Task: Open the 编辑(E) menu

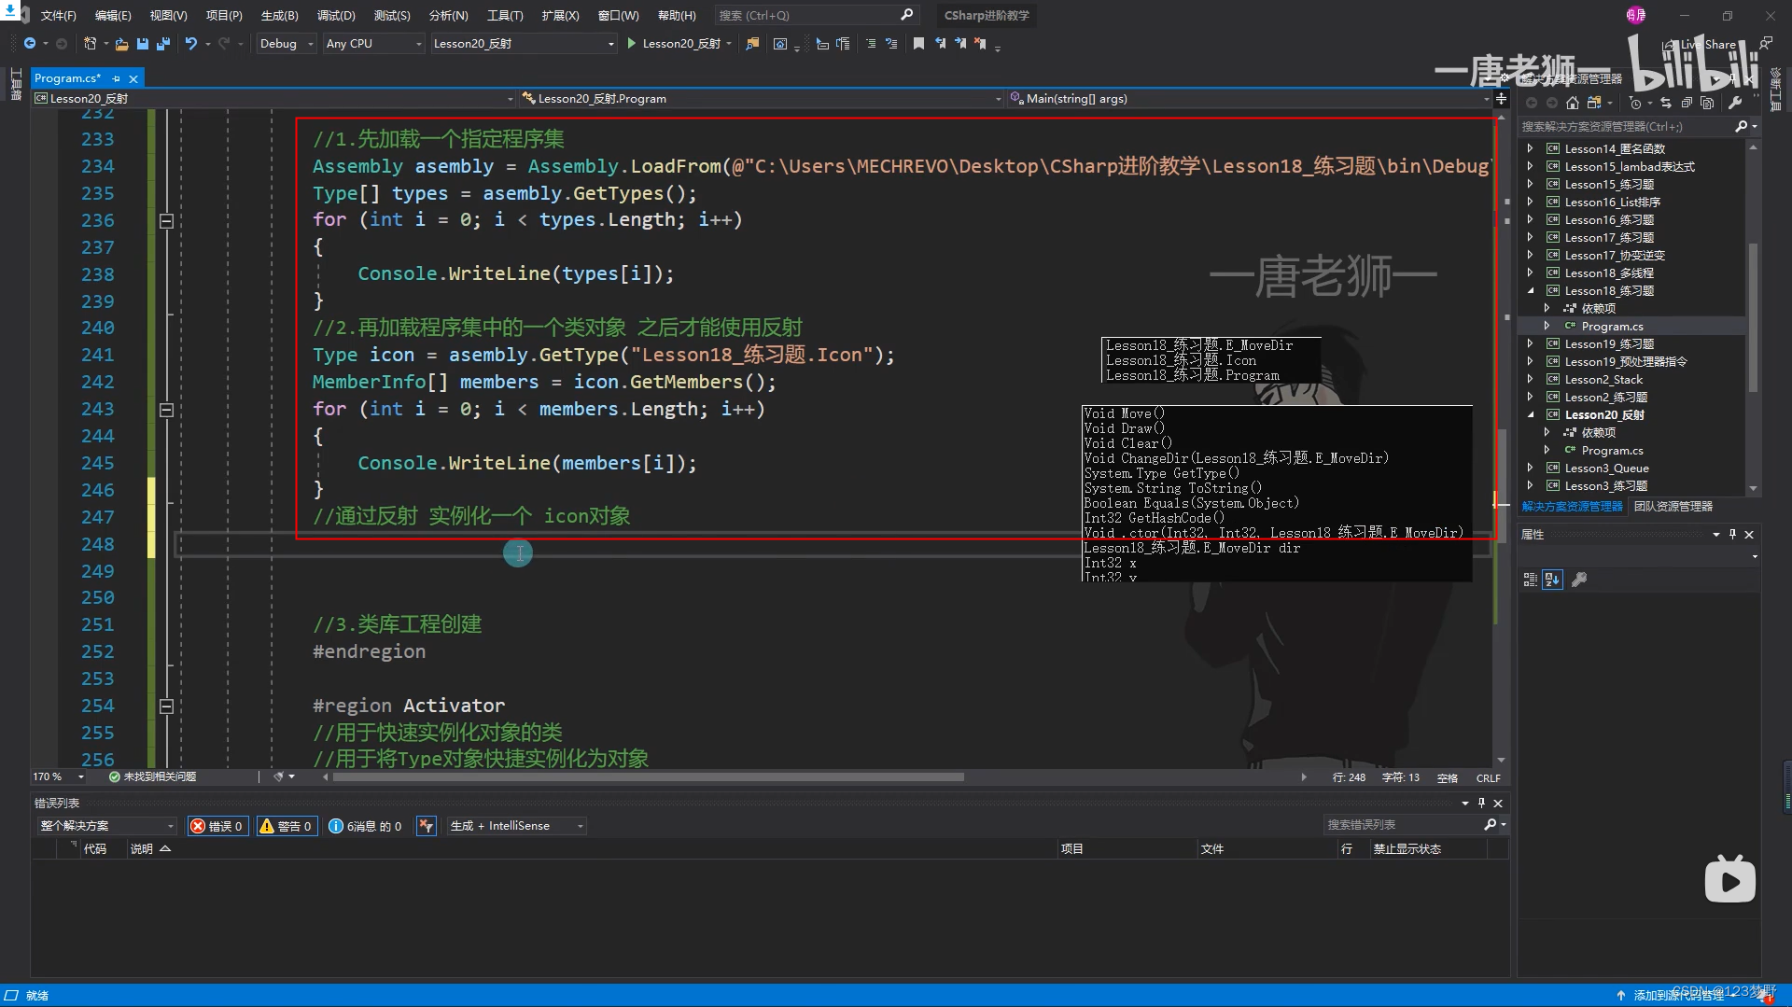Action: point(113,15)
